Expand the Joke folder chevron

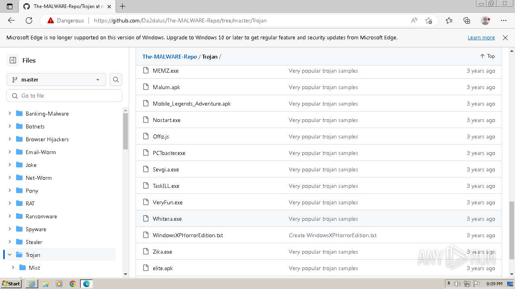click(10, 165)
